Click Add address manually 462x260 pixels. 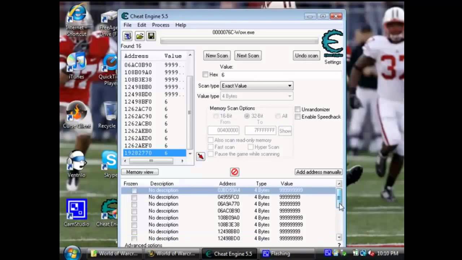pos(318,172)
